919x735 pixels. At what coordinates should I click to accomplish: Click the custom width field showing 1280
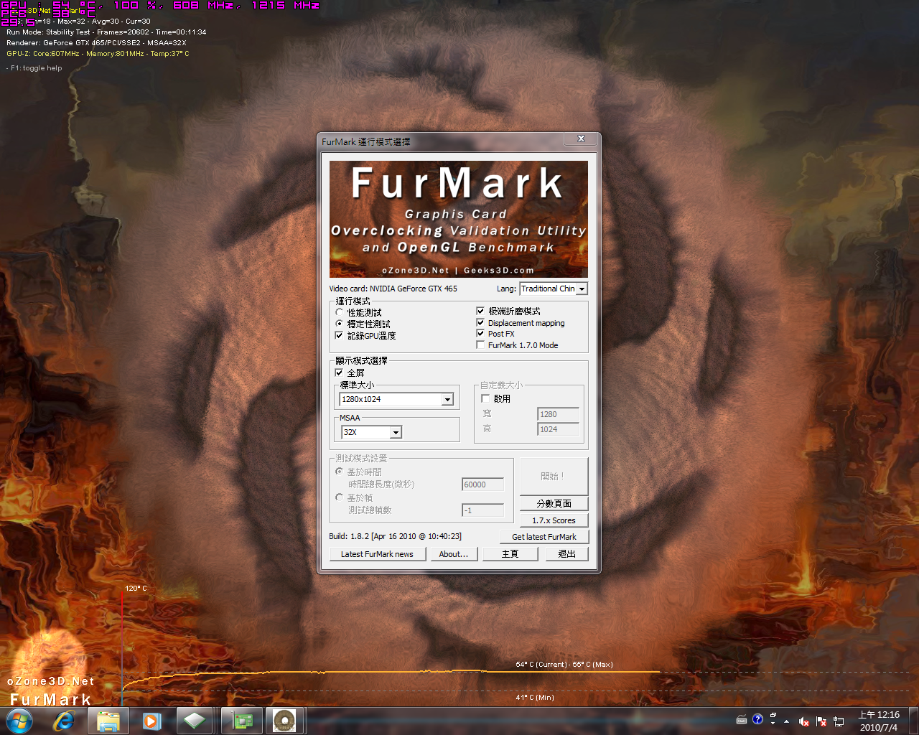pyautogui.click(x=558, y=414)
